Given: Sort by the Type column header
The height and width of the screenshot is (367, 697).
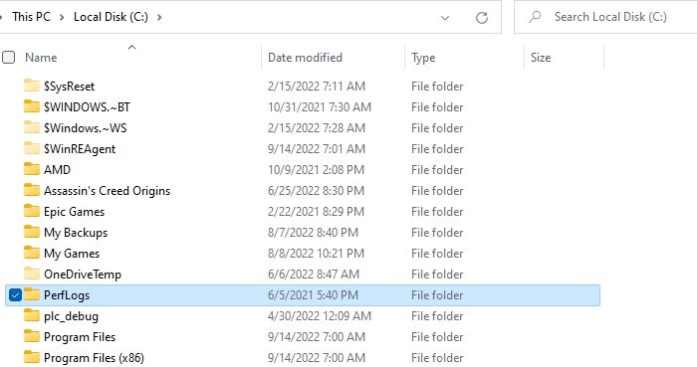Looking at the screenshot, I should coord(423,58).
